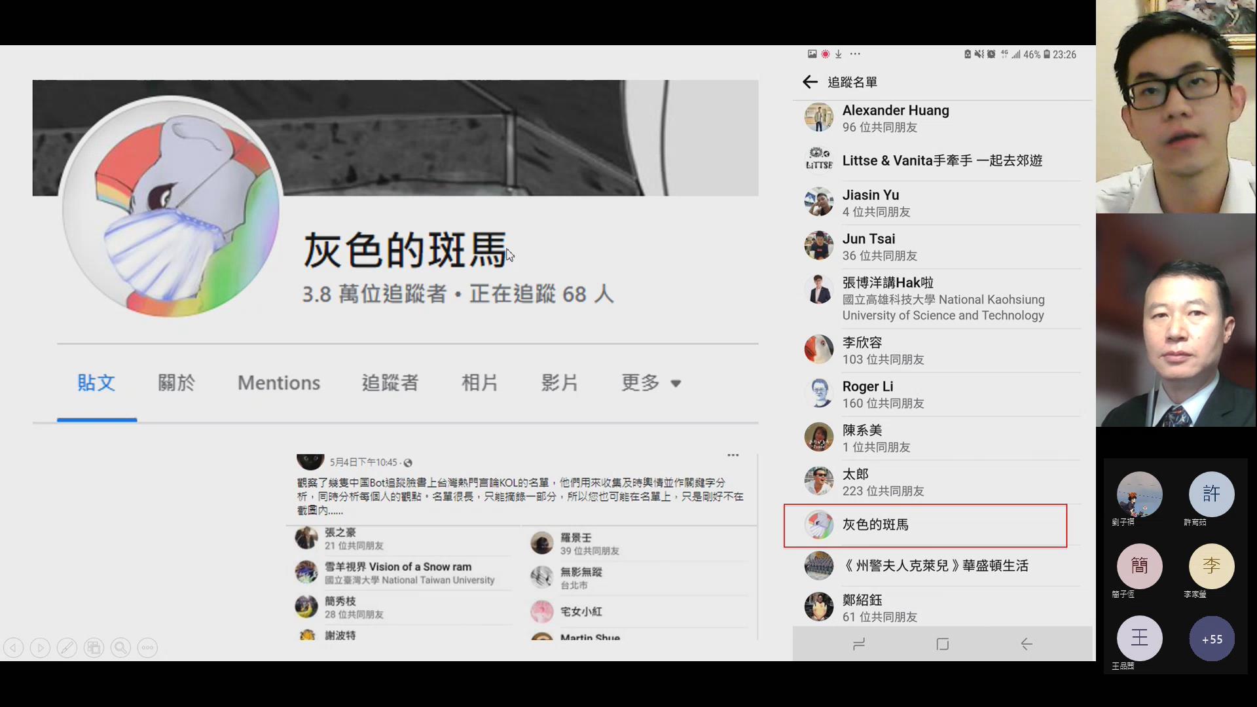Advance with the next slide arrow

point(40,647)
